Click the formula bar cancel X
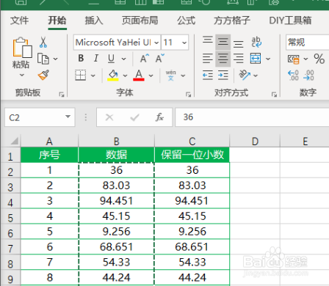The image size is (329, 286). [109, 117]
